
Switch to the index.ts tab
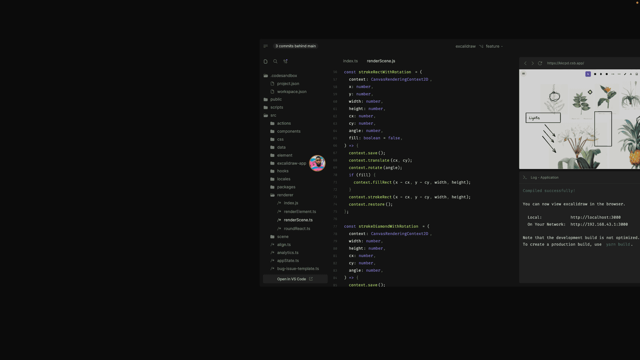(350, 61)
